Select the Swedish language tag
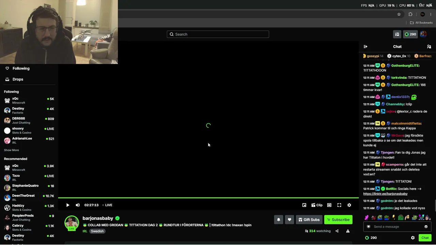436x245 pixels. point(97,231)
